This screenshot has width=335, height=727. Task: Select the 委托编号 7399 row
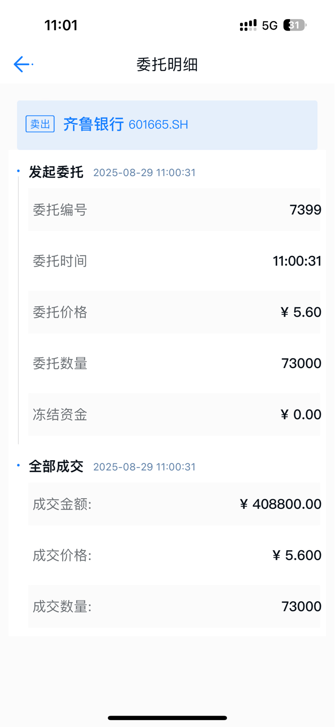[174, 210]
